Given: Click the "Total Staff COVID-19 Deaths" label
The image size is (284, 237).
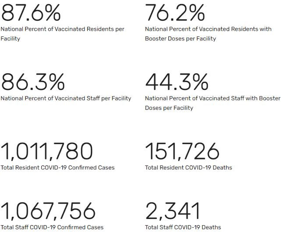Looking at the screenshot, I should pos(183,227).
